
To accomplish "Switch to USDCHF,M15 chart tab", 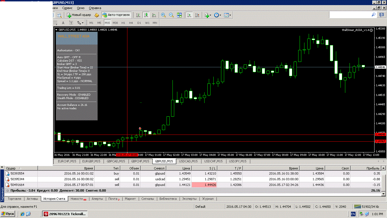I will (x=213, y=161).
